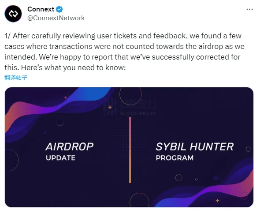Screen dimensions: 260x213
Task: Click the orange plus sign at banner bottom-right
Action: (218, 201)
